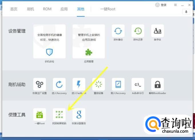Select the Aa change font tool
The width and height of the screenshot is (195, 140).
(158, 31)
